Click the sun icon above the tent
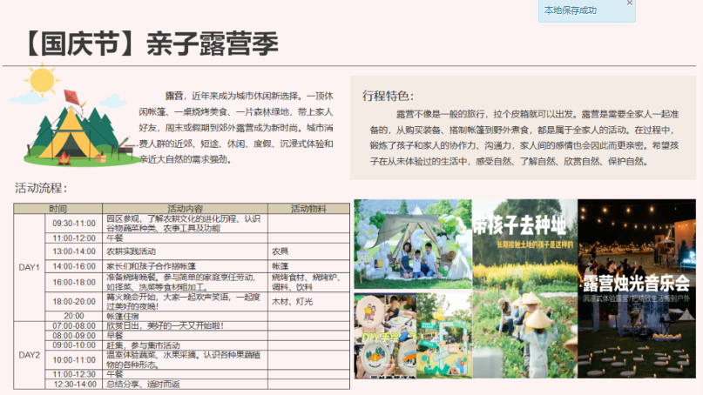The image size is (703, 395). [40, 81]
